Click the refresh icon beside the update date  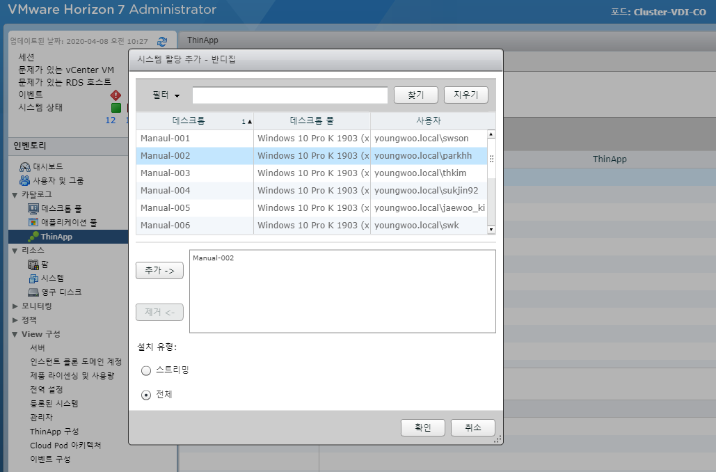pos(162,42)
